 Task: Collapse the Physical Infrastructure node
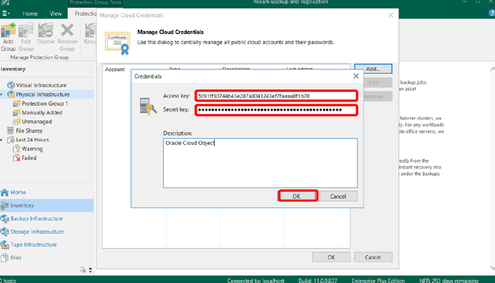(x=2, y=94)
